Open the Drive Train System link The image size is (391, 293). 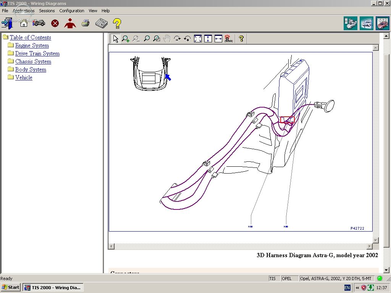coord(37,53)
